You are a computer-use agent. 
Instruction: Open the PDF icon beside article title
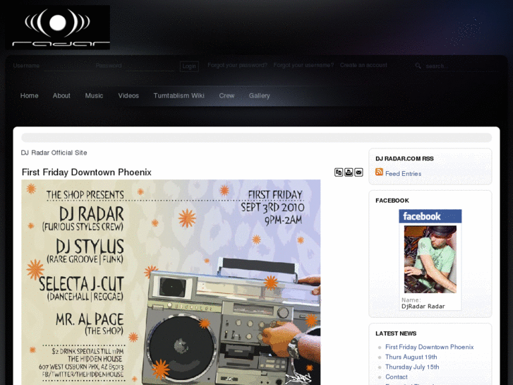tap(339, 172)
